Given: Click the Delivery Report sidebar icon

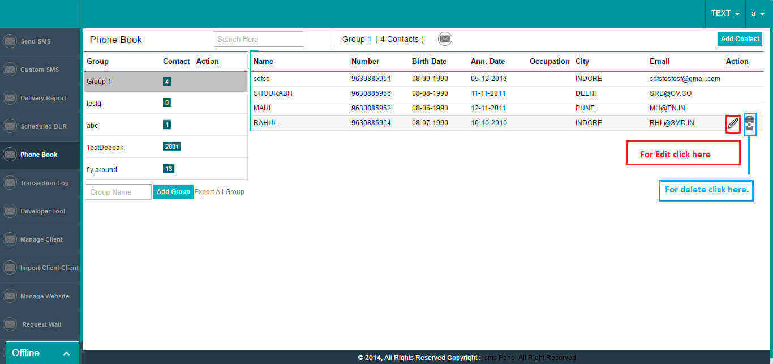Looking at the screenshot, I should [10, 98].
